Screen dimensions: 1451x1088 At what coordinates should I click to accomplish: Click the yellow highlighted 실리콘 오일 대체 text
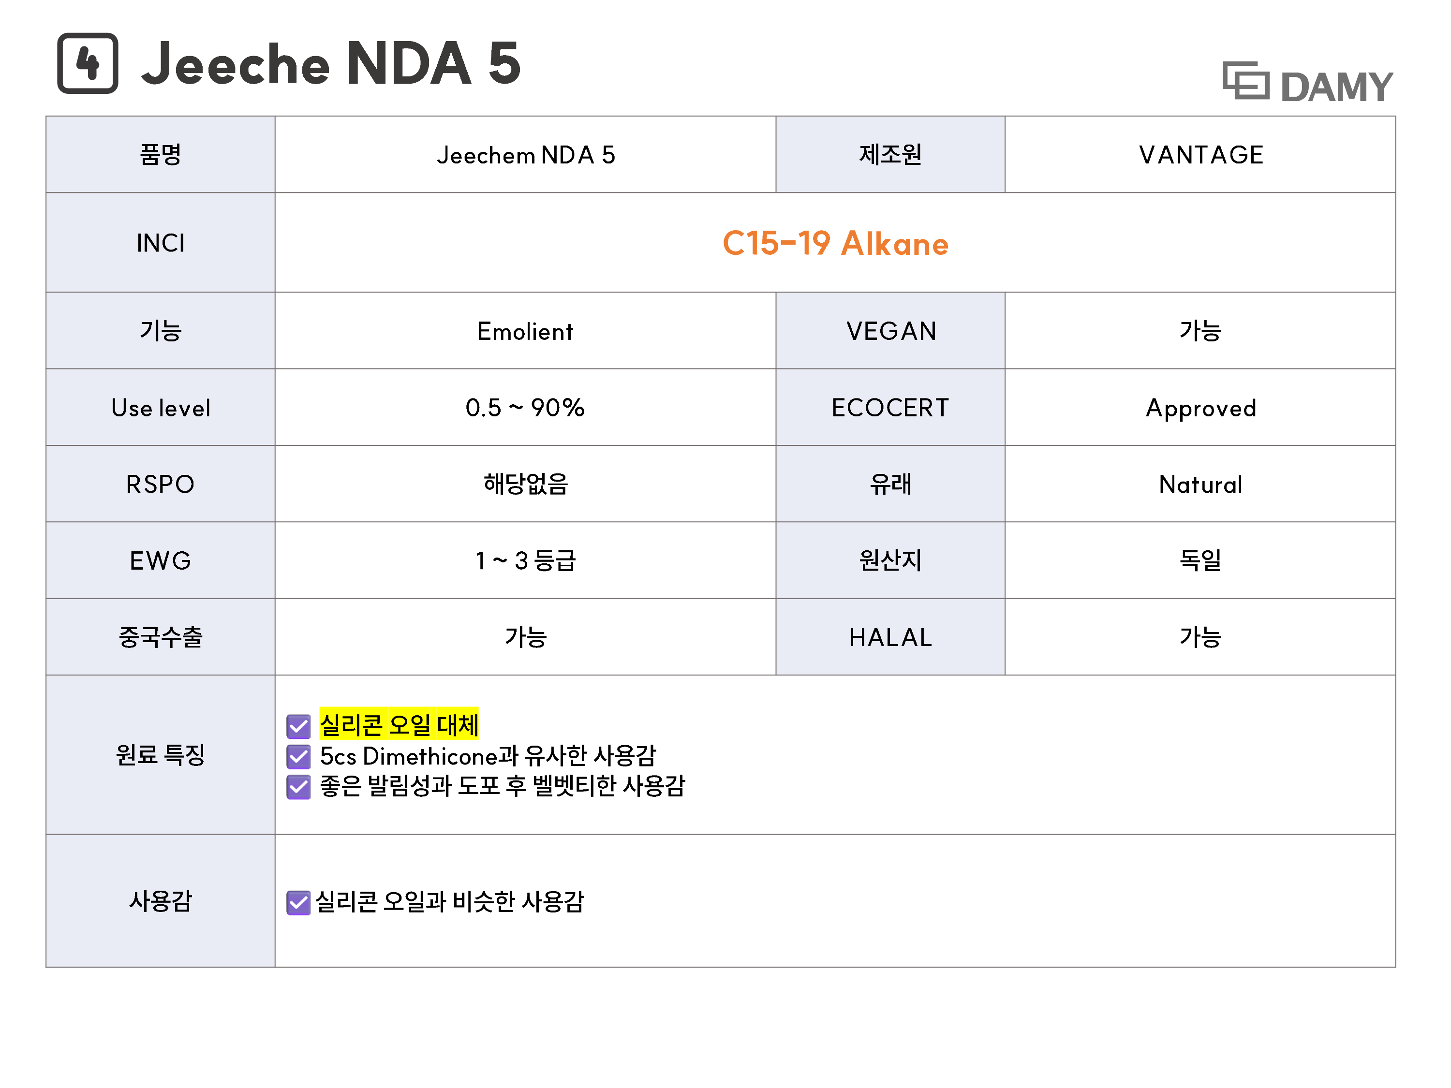point(399,725)
